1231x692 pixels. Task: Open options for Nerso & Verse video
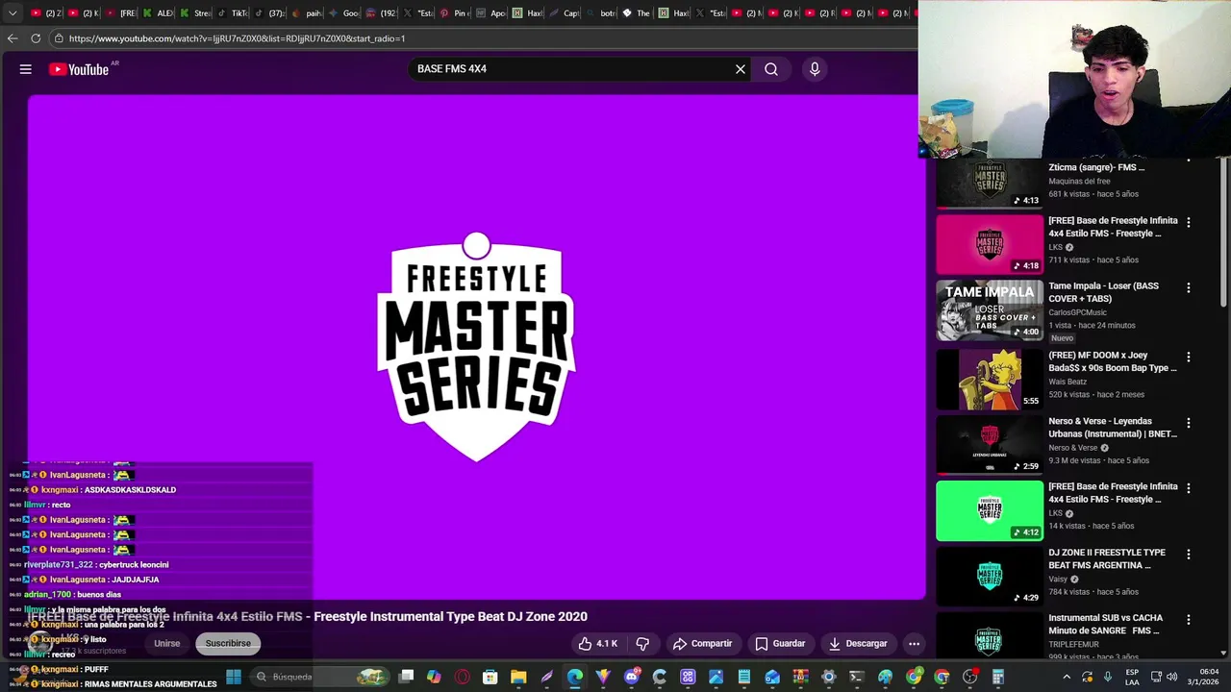point(1189,422)
